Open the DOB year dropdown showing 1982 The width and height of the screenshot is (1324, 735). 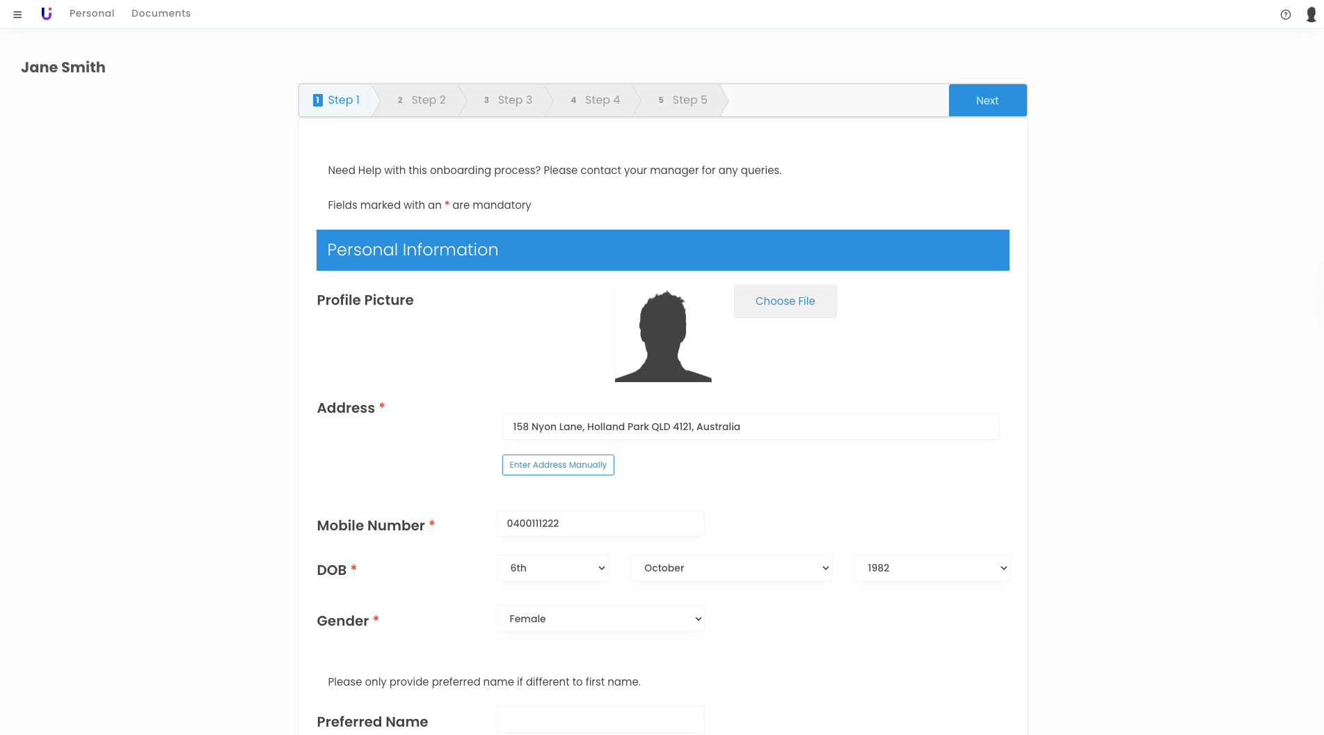click(932, 568)
